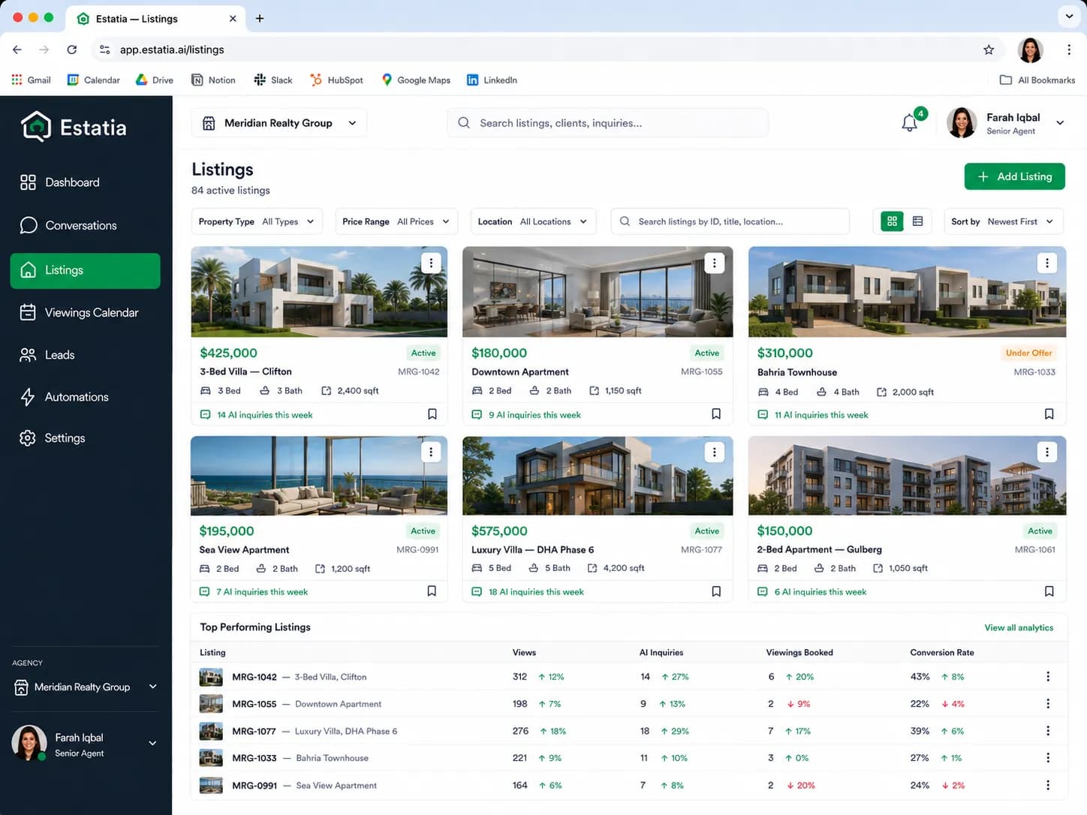Open Leads in the sidebar
This screenshot has width=1087, height=815.
tap(86, 355)
